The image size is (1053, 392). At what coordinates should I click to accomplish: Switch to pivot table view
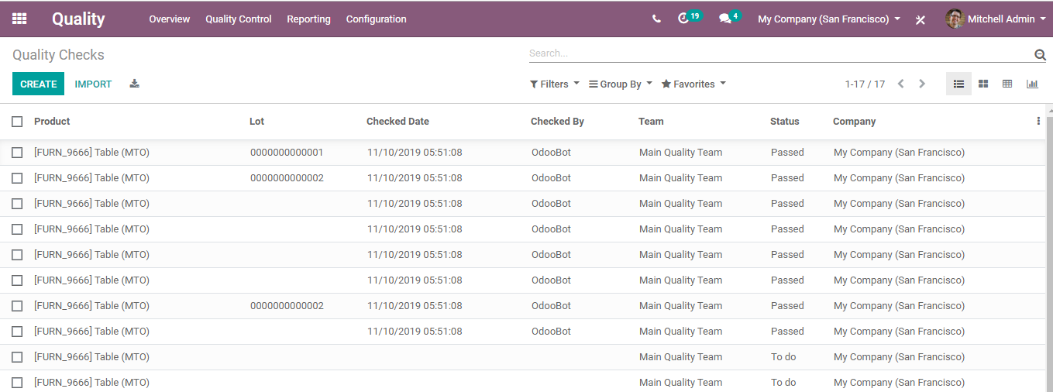click(1007, 84)
